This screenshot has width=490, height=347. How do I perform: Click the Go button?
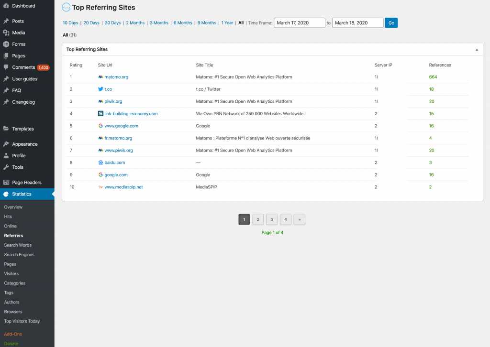pyautogui.click(x=391, y=23)
